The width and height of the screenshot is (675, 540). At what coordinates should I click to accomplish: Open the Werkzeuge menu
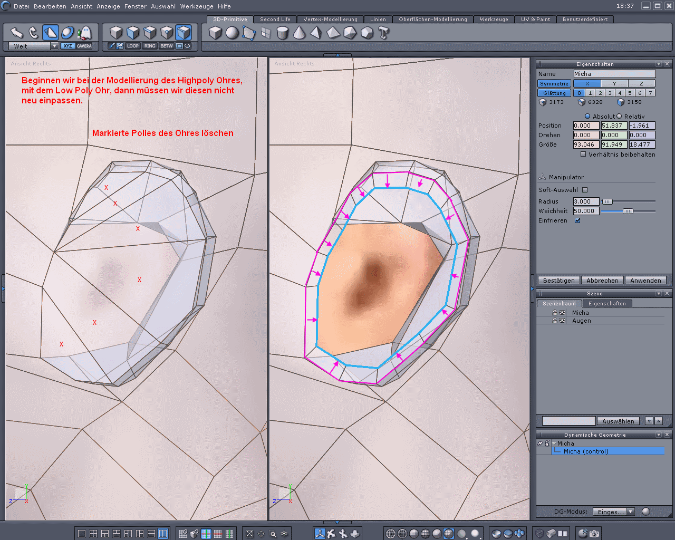pyautogui.click(x=196, y=6)
